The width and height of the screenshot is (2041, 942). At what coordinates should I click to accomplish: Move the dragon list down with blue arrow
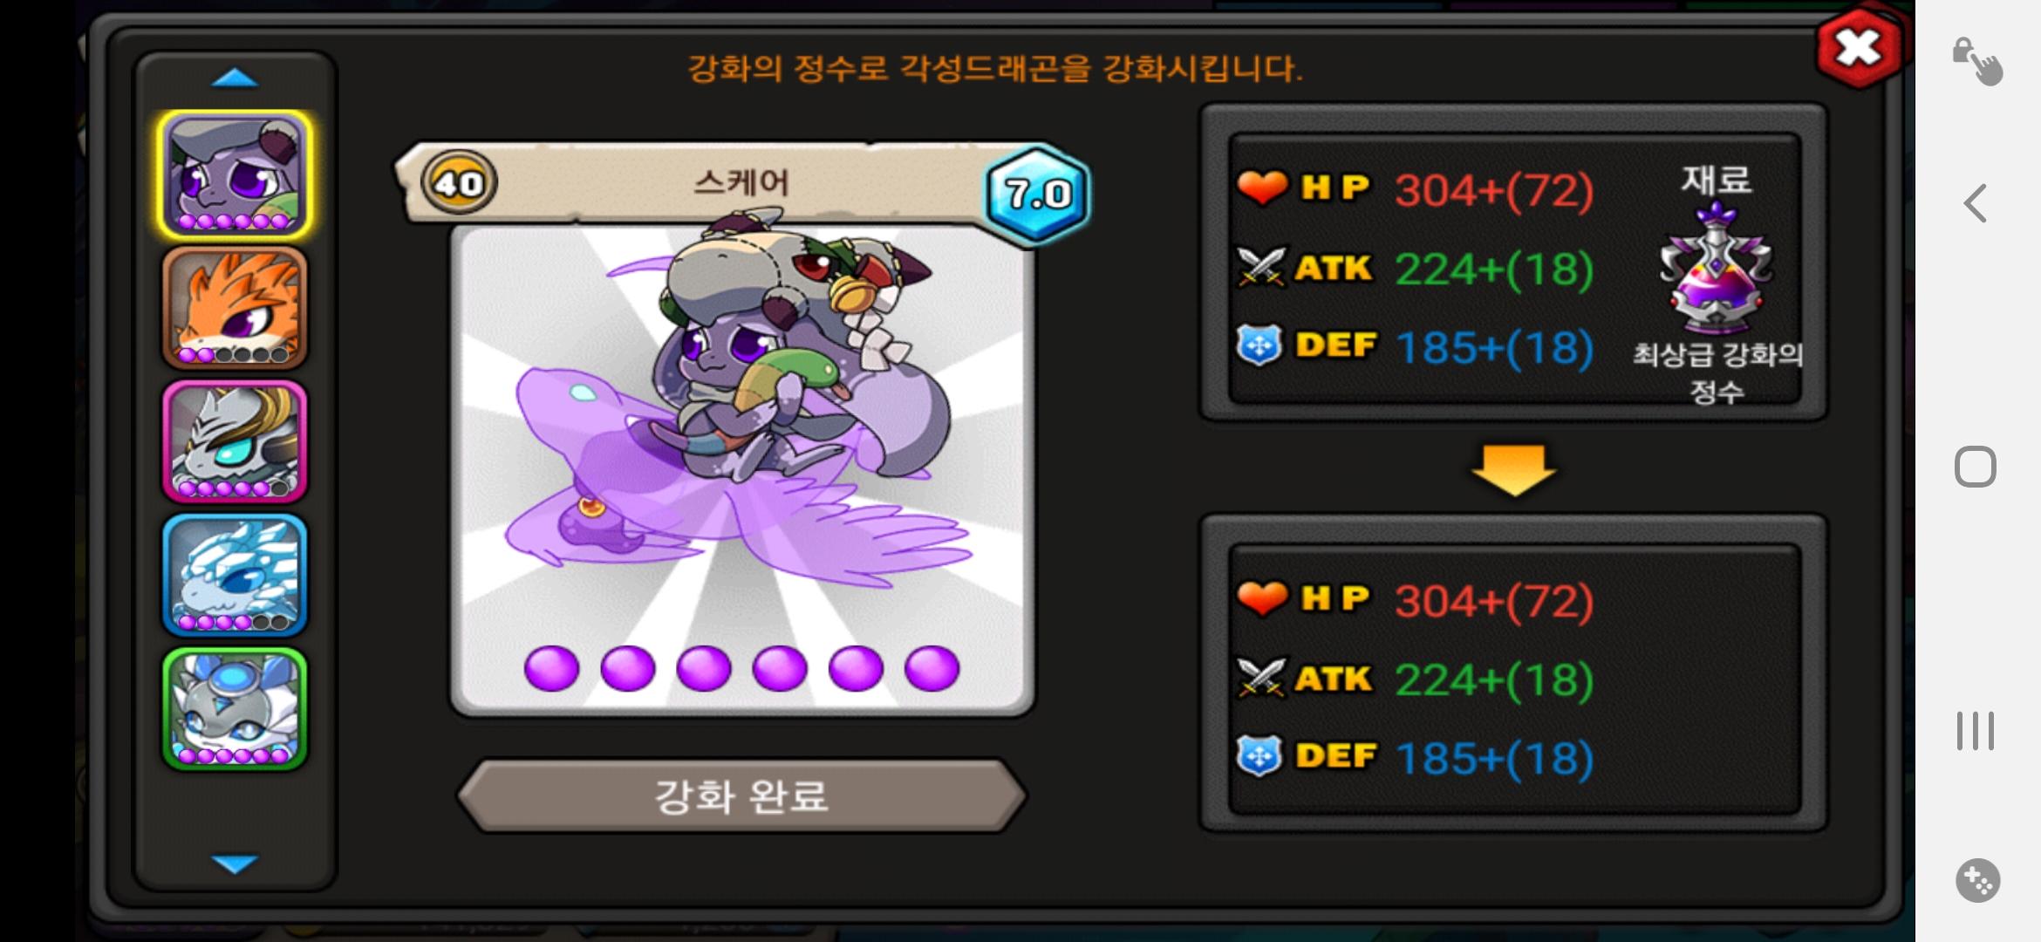click(x=235, y=863)
